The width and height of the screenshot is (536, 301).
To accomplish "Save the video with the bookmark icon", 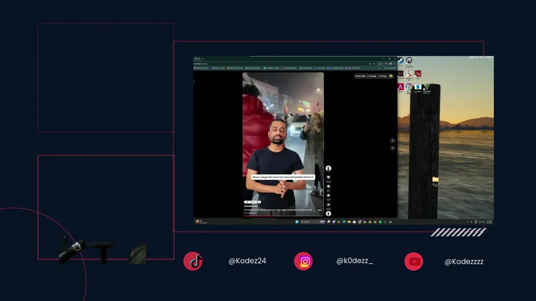I will coord(328,195).
